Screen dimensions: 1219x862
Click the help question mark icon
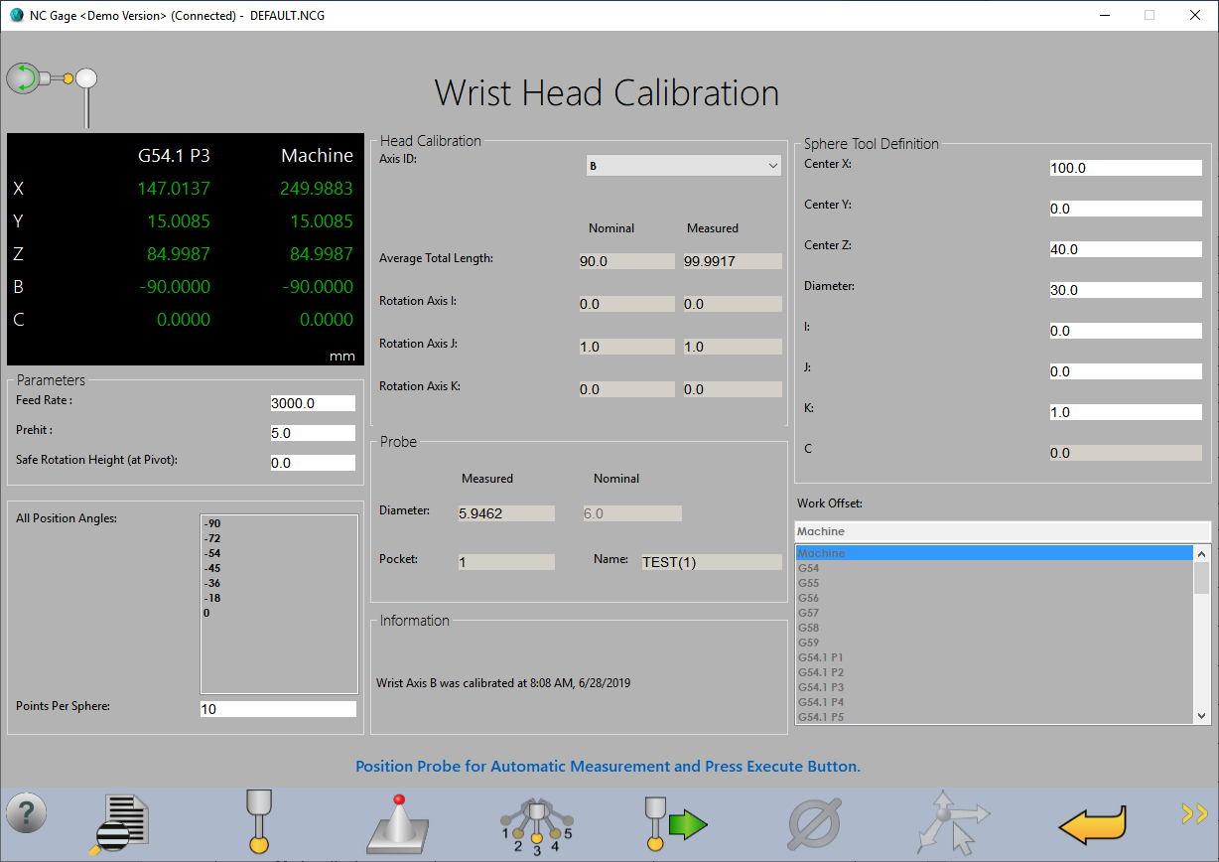click(x=27, y=813)
